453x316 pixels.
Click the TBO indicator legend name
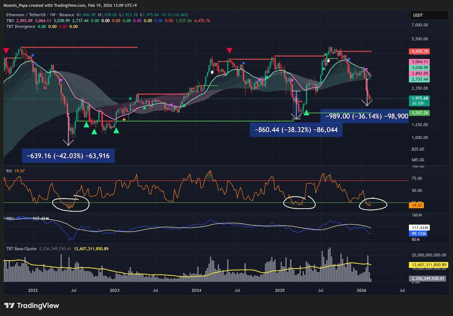(x=11, y=20)
